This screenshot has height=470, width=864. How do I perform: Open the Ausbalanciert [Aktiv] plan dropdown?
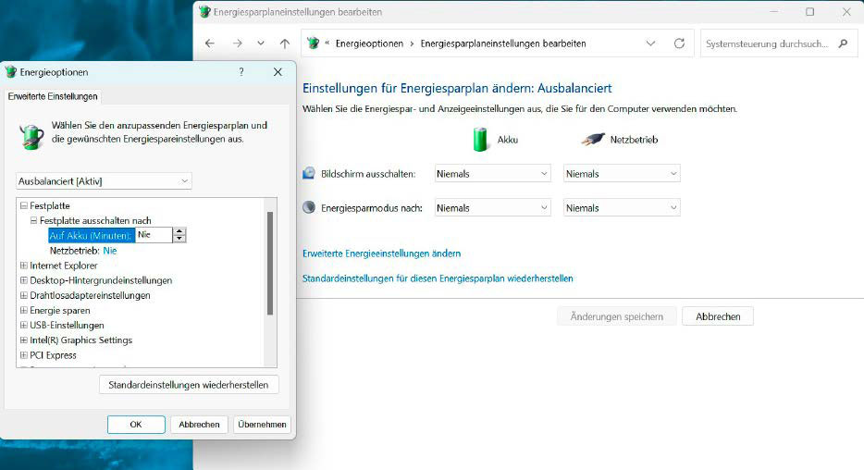[x=104, y=181]
